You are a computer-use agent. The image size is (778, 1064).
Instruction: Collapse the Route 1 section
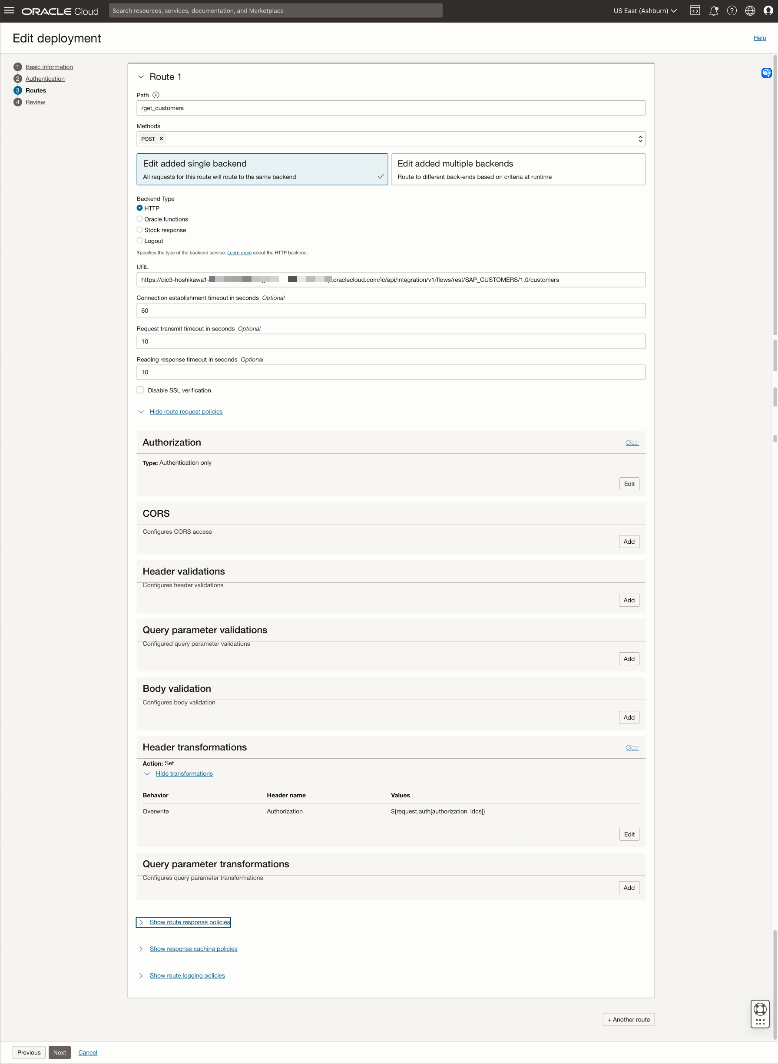click(x=141, y=77)
